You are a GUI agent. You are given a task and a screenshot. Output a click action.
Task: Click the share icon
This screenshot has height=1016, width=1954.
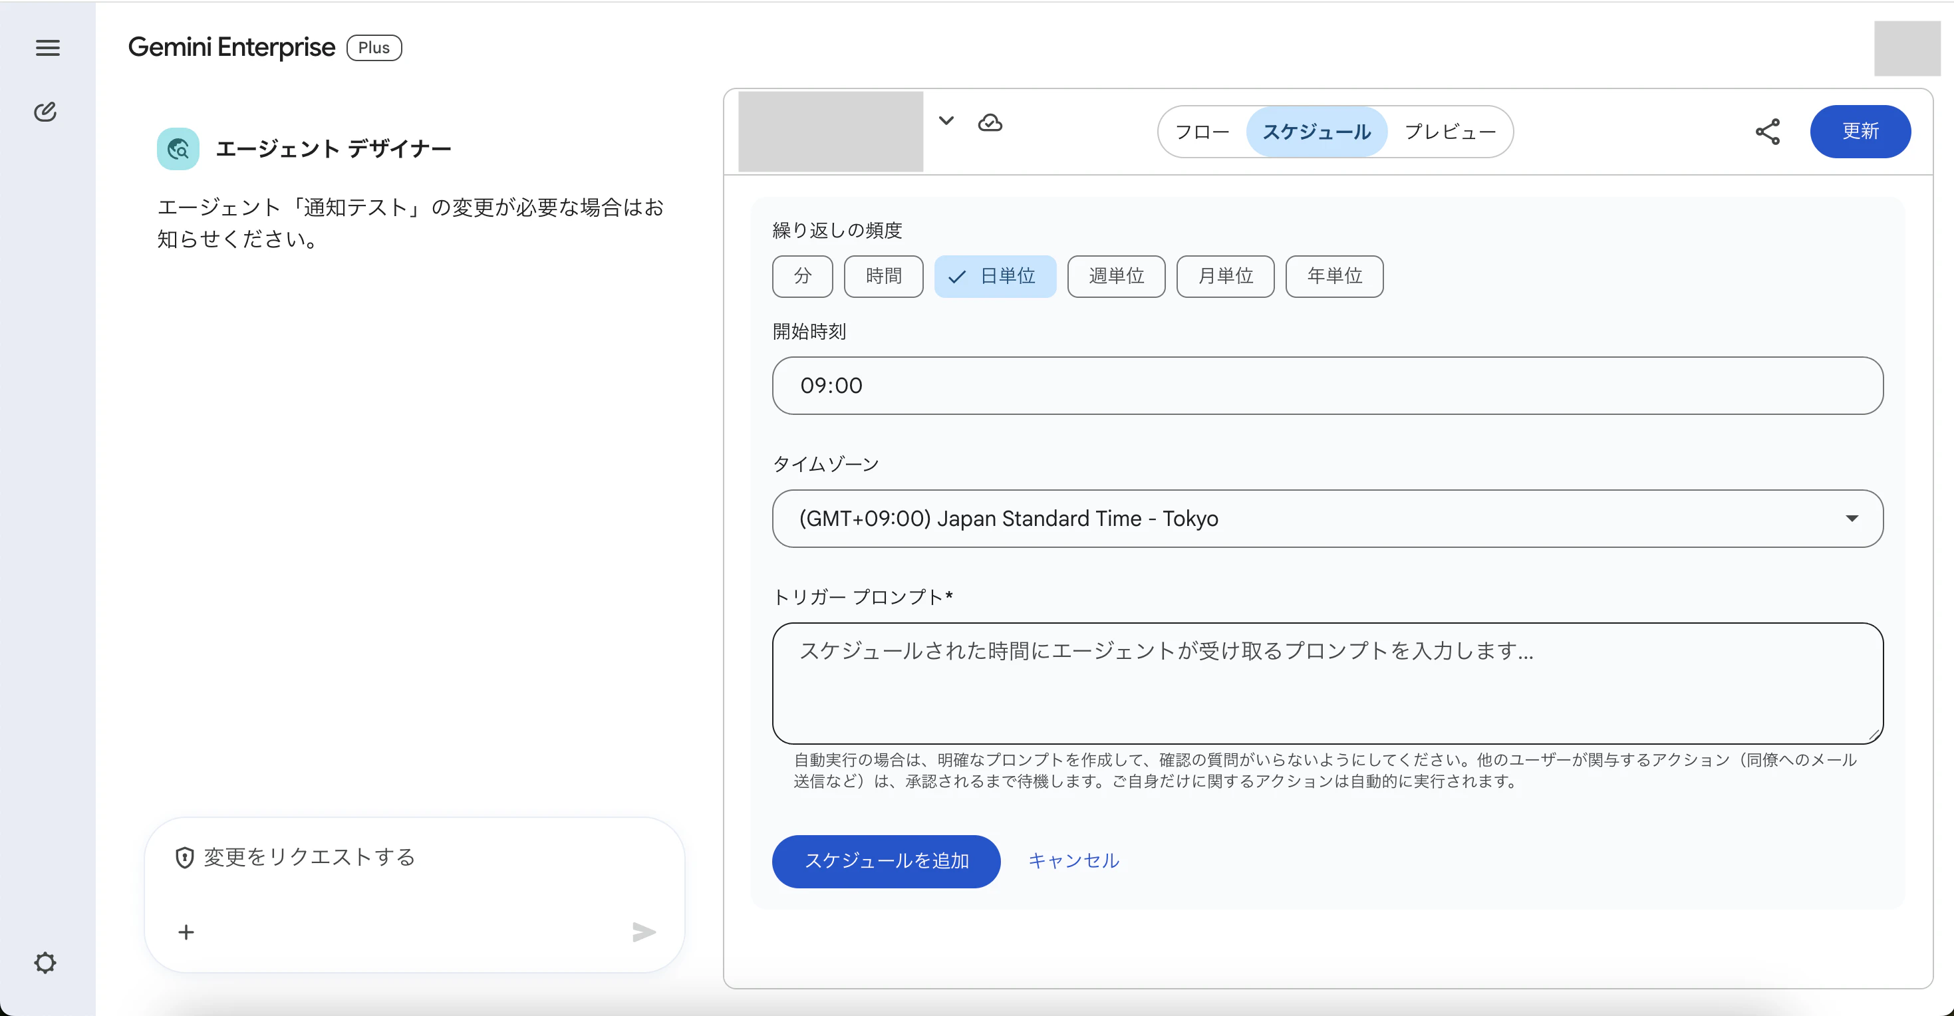point(1767,132)
